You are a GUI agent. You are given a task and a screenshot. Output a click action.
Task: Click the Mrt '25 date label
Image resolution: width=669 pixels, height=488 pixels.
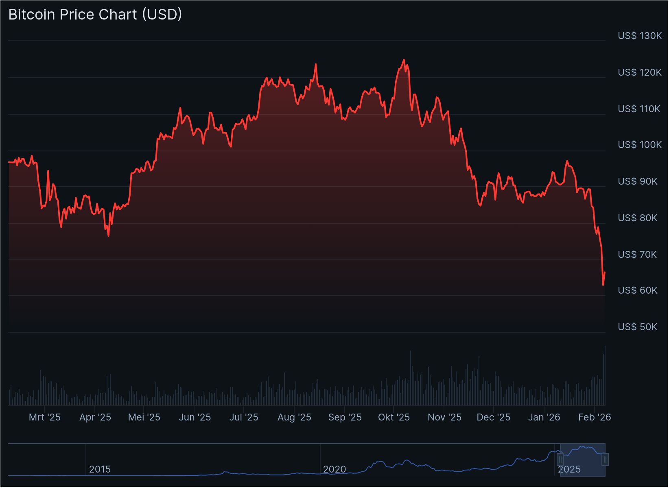coord(45,418)
